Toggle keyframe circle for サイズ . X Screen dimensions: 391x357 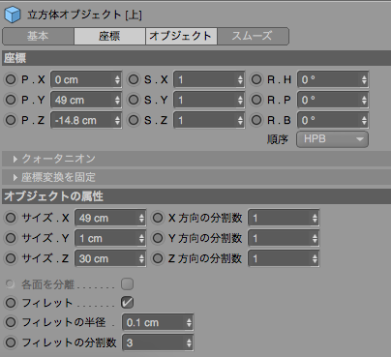click(x=11, y=218)
